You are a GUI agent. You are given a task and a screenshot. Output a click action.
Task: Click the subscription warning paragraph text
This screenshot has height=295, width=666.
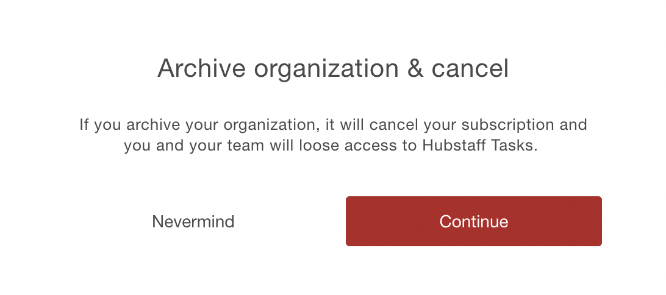(333, 135)
